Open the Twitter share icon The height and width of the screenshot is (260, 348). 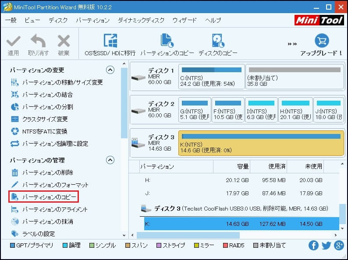(x=326, y=246)
